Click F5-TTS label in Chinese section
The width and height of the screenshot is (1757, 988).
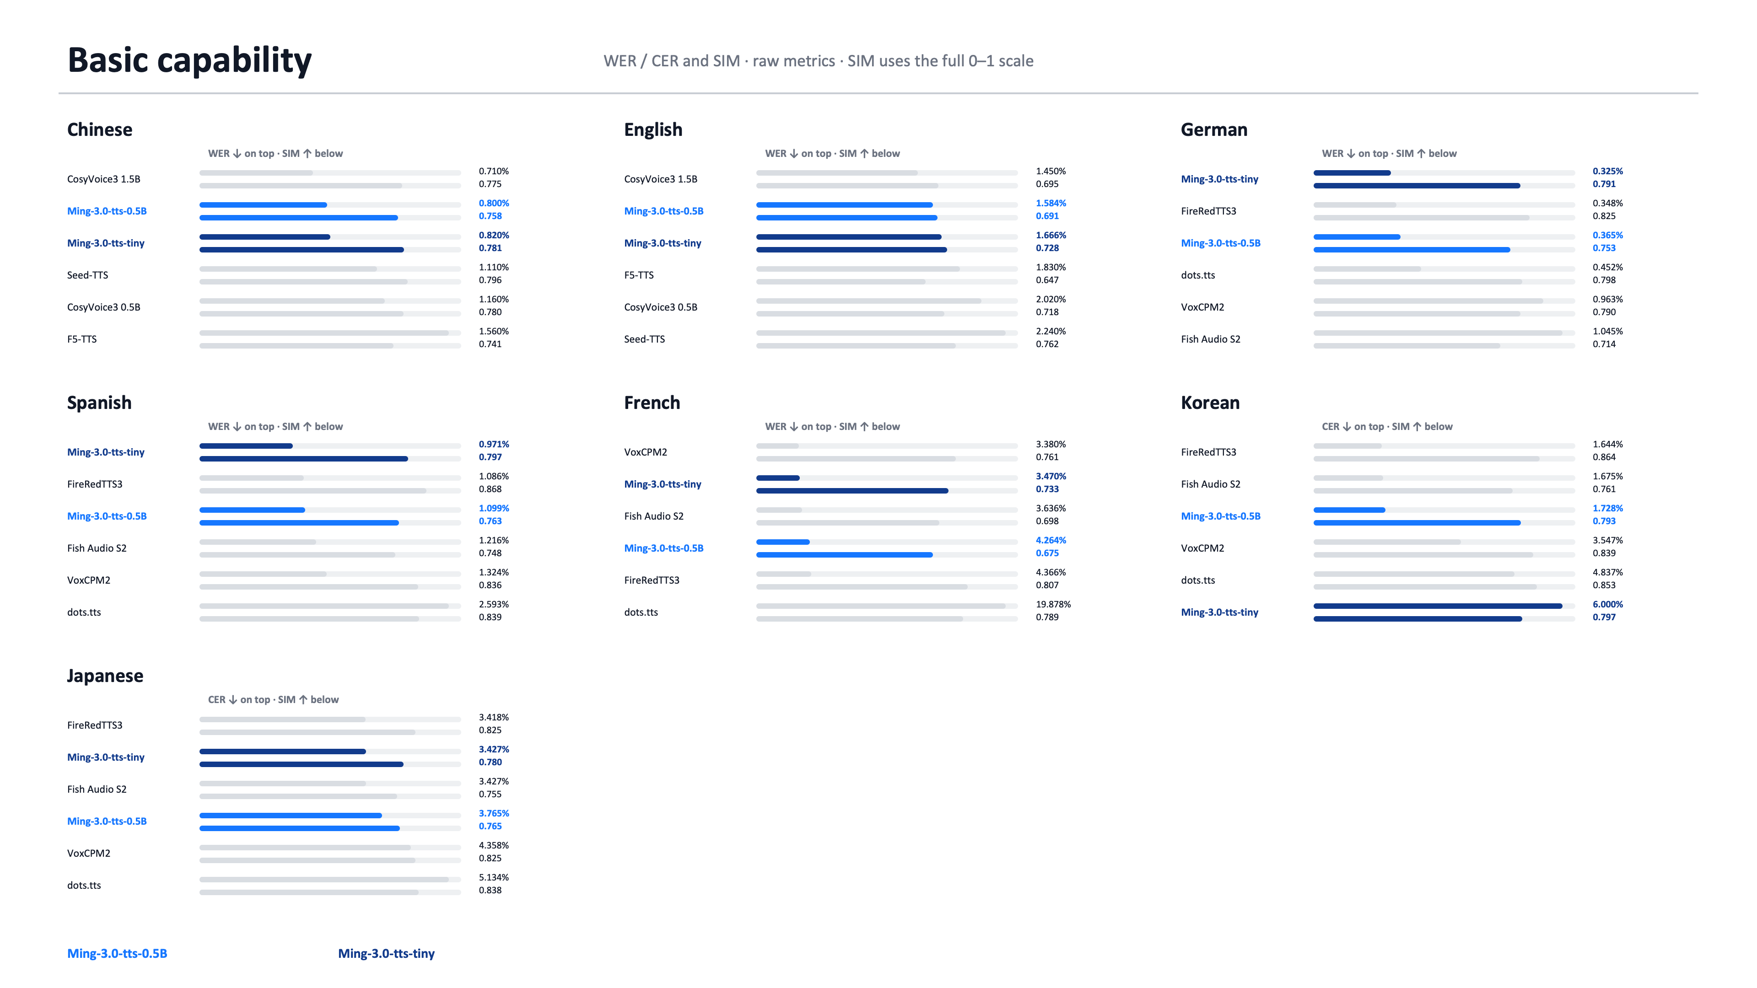pos(82,339)
